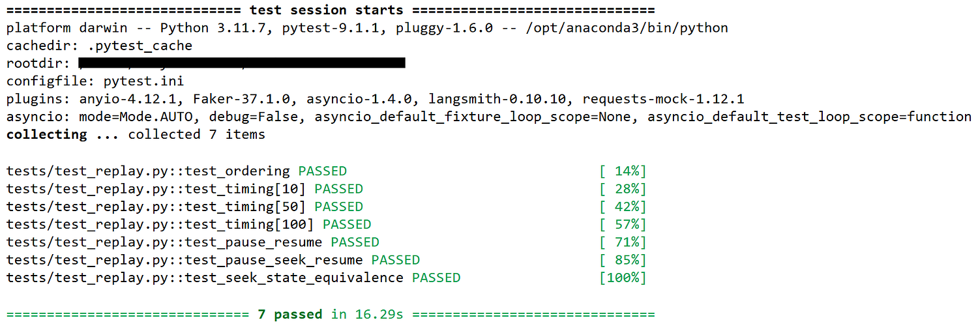The height and width of the screenshot is (331, 978).
Task: Select the test_pause_resume test line
Action: click(326, 242)
